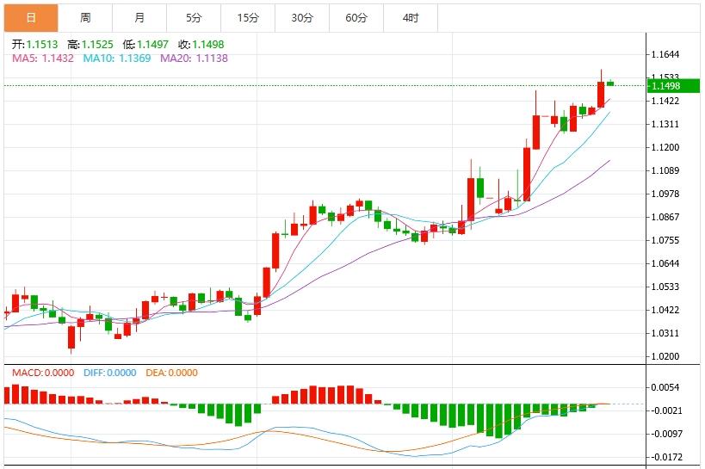The height and width of the screenshot is (469, 705).
Task: Open the 月 monthly chart tab
Action: [139, 17]
